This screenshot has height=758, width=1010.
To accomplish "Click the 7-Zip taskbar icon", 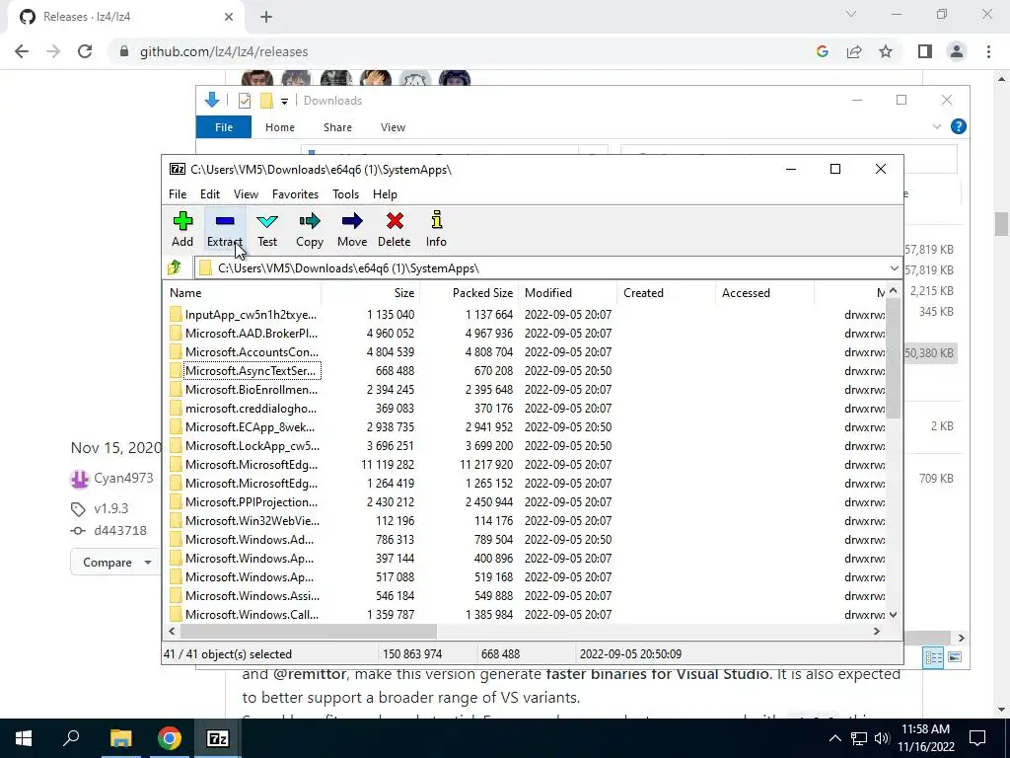I will pos(217,738).
